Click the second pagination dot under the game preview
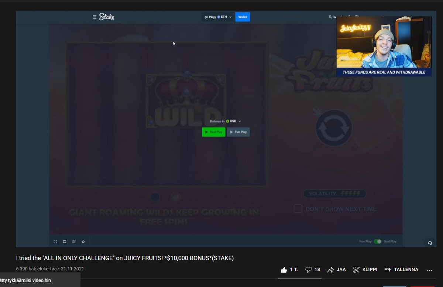Screen dimensions: 443x287 point(176,197)
